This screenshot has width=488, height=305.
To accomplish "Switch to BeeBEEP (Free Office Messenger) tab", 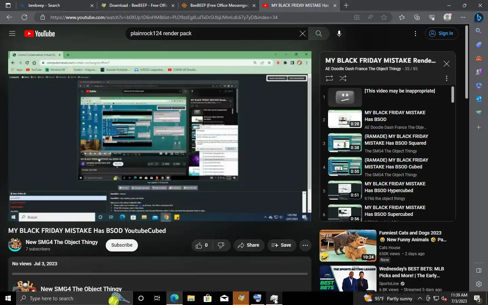I will 219,5.
